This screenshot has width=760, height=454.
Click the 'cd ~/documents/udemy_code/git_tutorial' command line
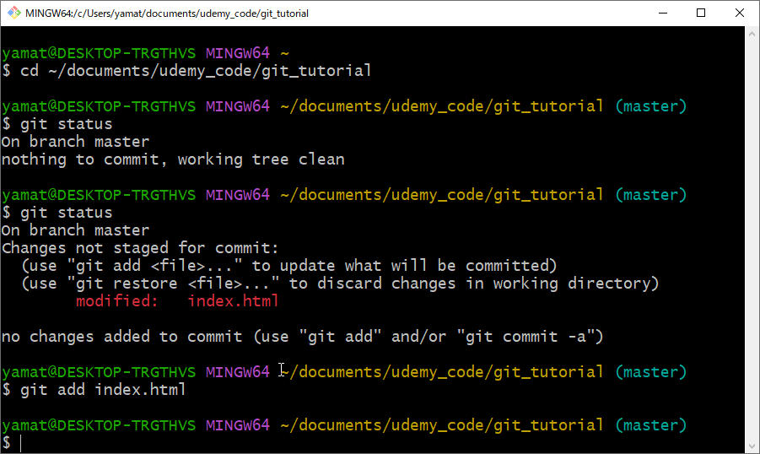pos(186,71)
